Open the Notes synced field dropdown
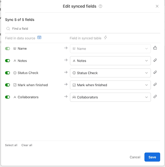Screen dimensions: 165x167 pyautogui.click(x=110, y=61)
